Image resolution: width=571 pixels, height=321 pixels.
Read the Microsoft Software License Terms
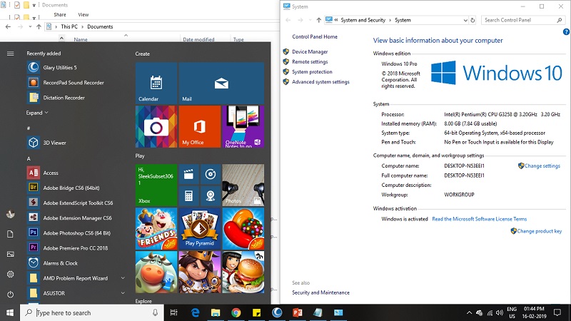click(479, 219)
